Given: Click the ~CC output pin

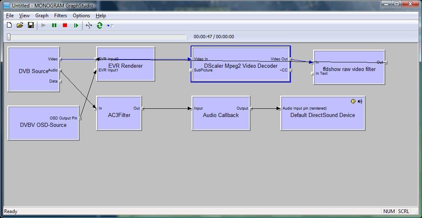Looking at the screenshot, I should click(291, 71).
